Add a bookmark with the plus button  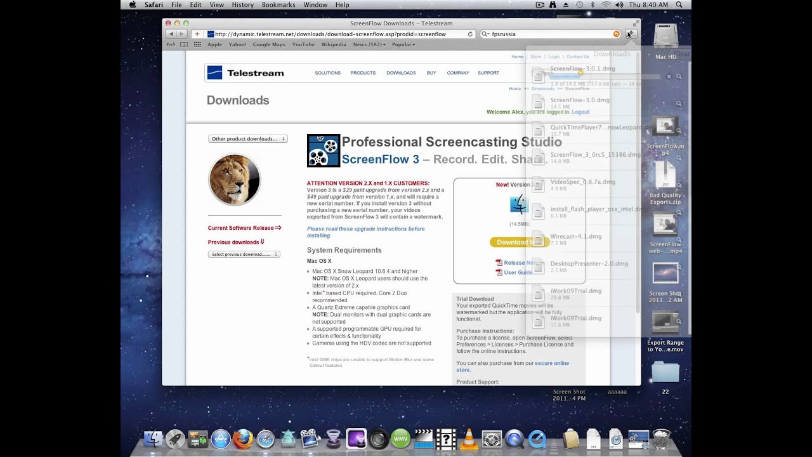click(x=197, y=34)
